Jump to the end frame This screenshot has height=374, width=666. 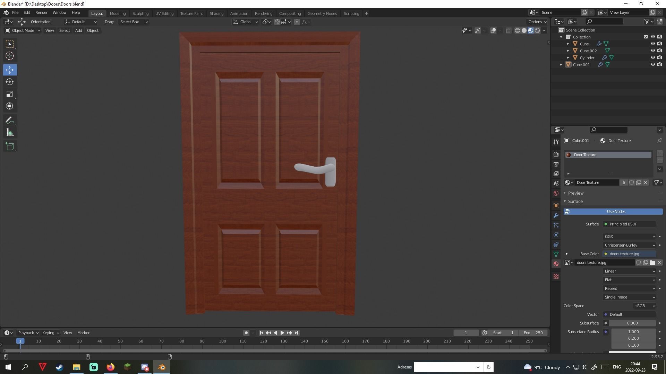296,333
